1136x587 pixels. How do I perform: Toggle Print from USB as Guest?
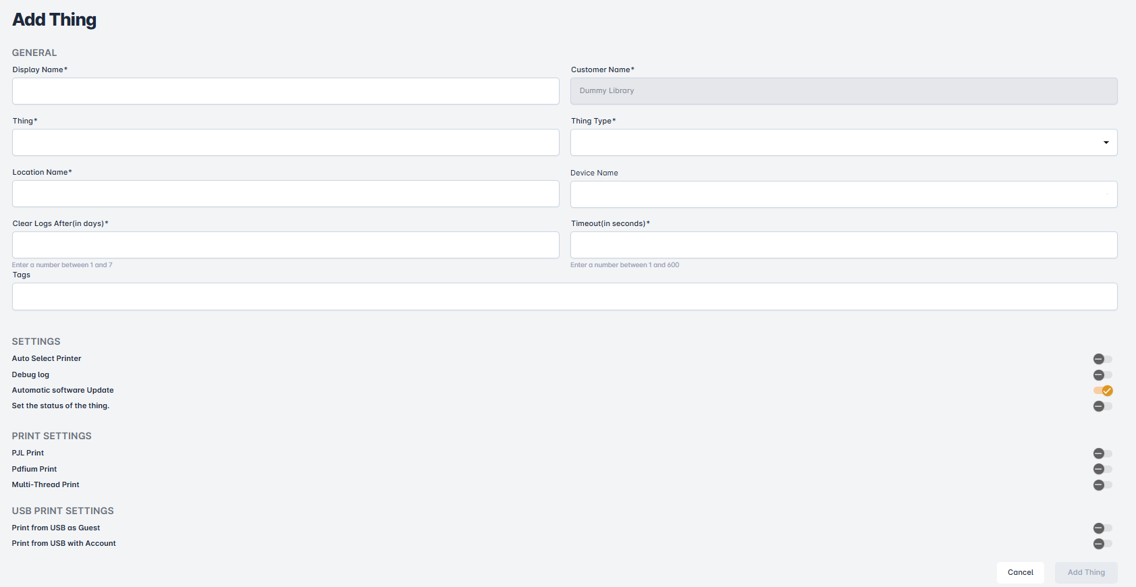click(x=1102, y=528)
